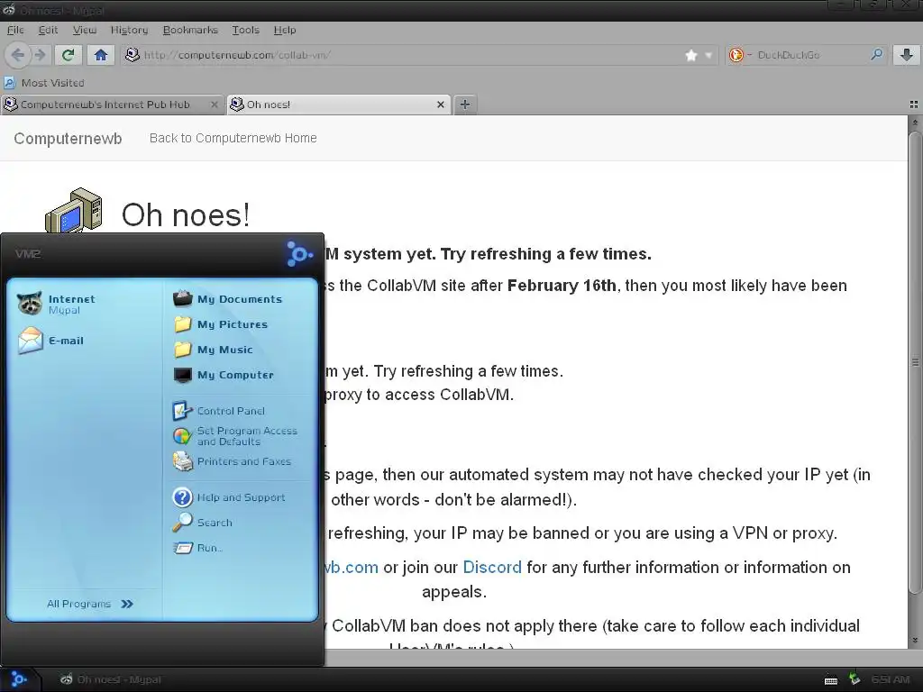Open the Most Visited bookmarks folder
The image size is (923, 692).
coord(45,83)
